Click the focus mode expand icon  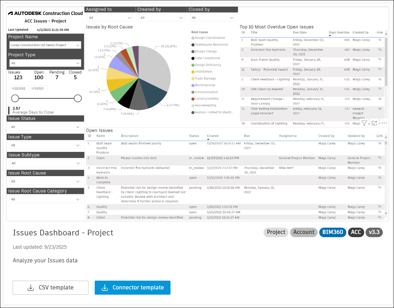click(374, 123)
